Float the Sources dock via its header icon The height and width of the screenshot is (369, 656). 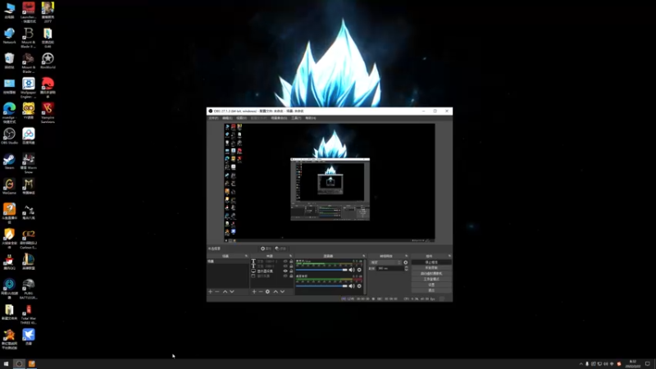point(290,256)
